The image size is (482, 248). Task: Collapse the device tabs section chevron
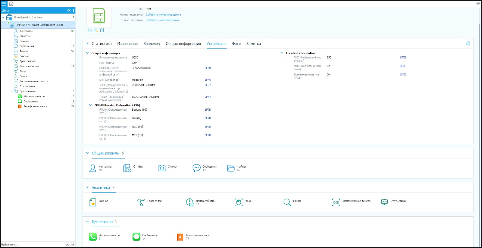click(87, 43)
